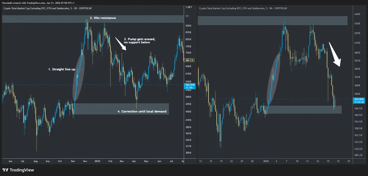
Task: Click the Oct label on left time axis
Action: 60,161
